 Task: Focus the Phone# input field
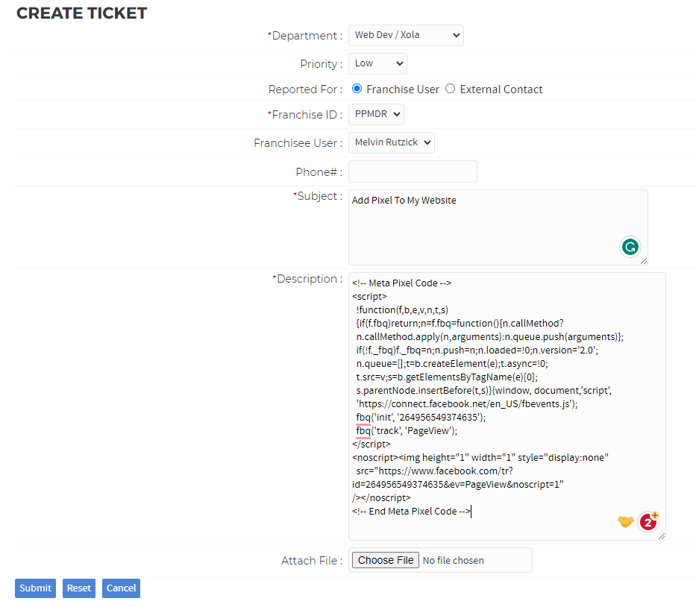pos(413,172)
